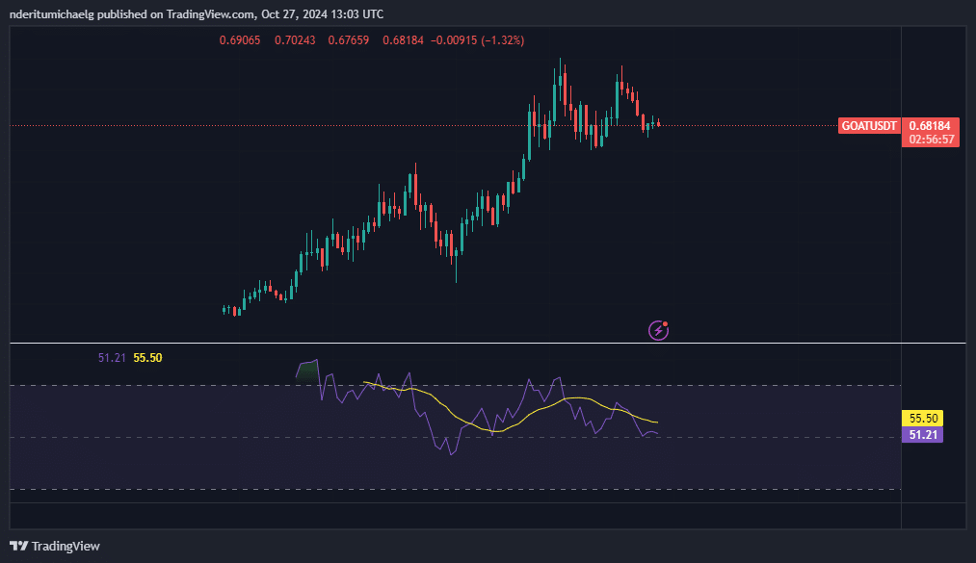Click the change value -0.00915 (-1.32%)
This screenshot has height=563, width=976.
tap(478, 40)
